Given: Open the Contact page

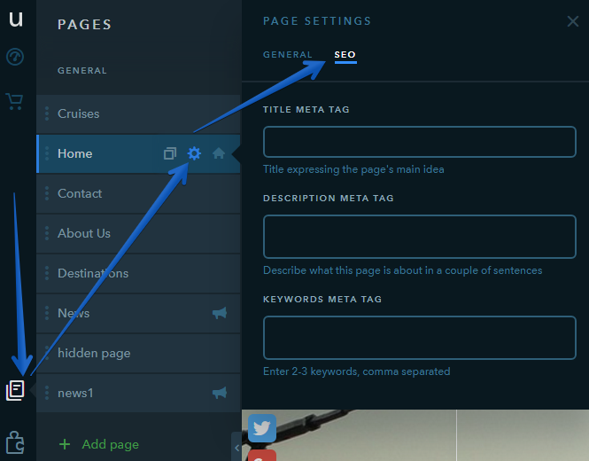Looking at the screenshot, I should [x=138, y=193].
